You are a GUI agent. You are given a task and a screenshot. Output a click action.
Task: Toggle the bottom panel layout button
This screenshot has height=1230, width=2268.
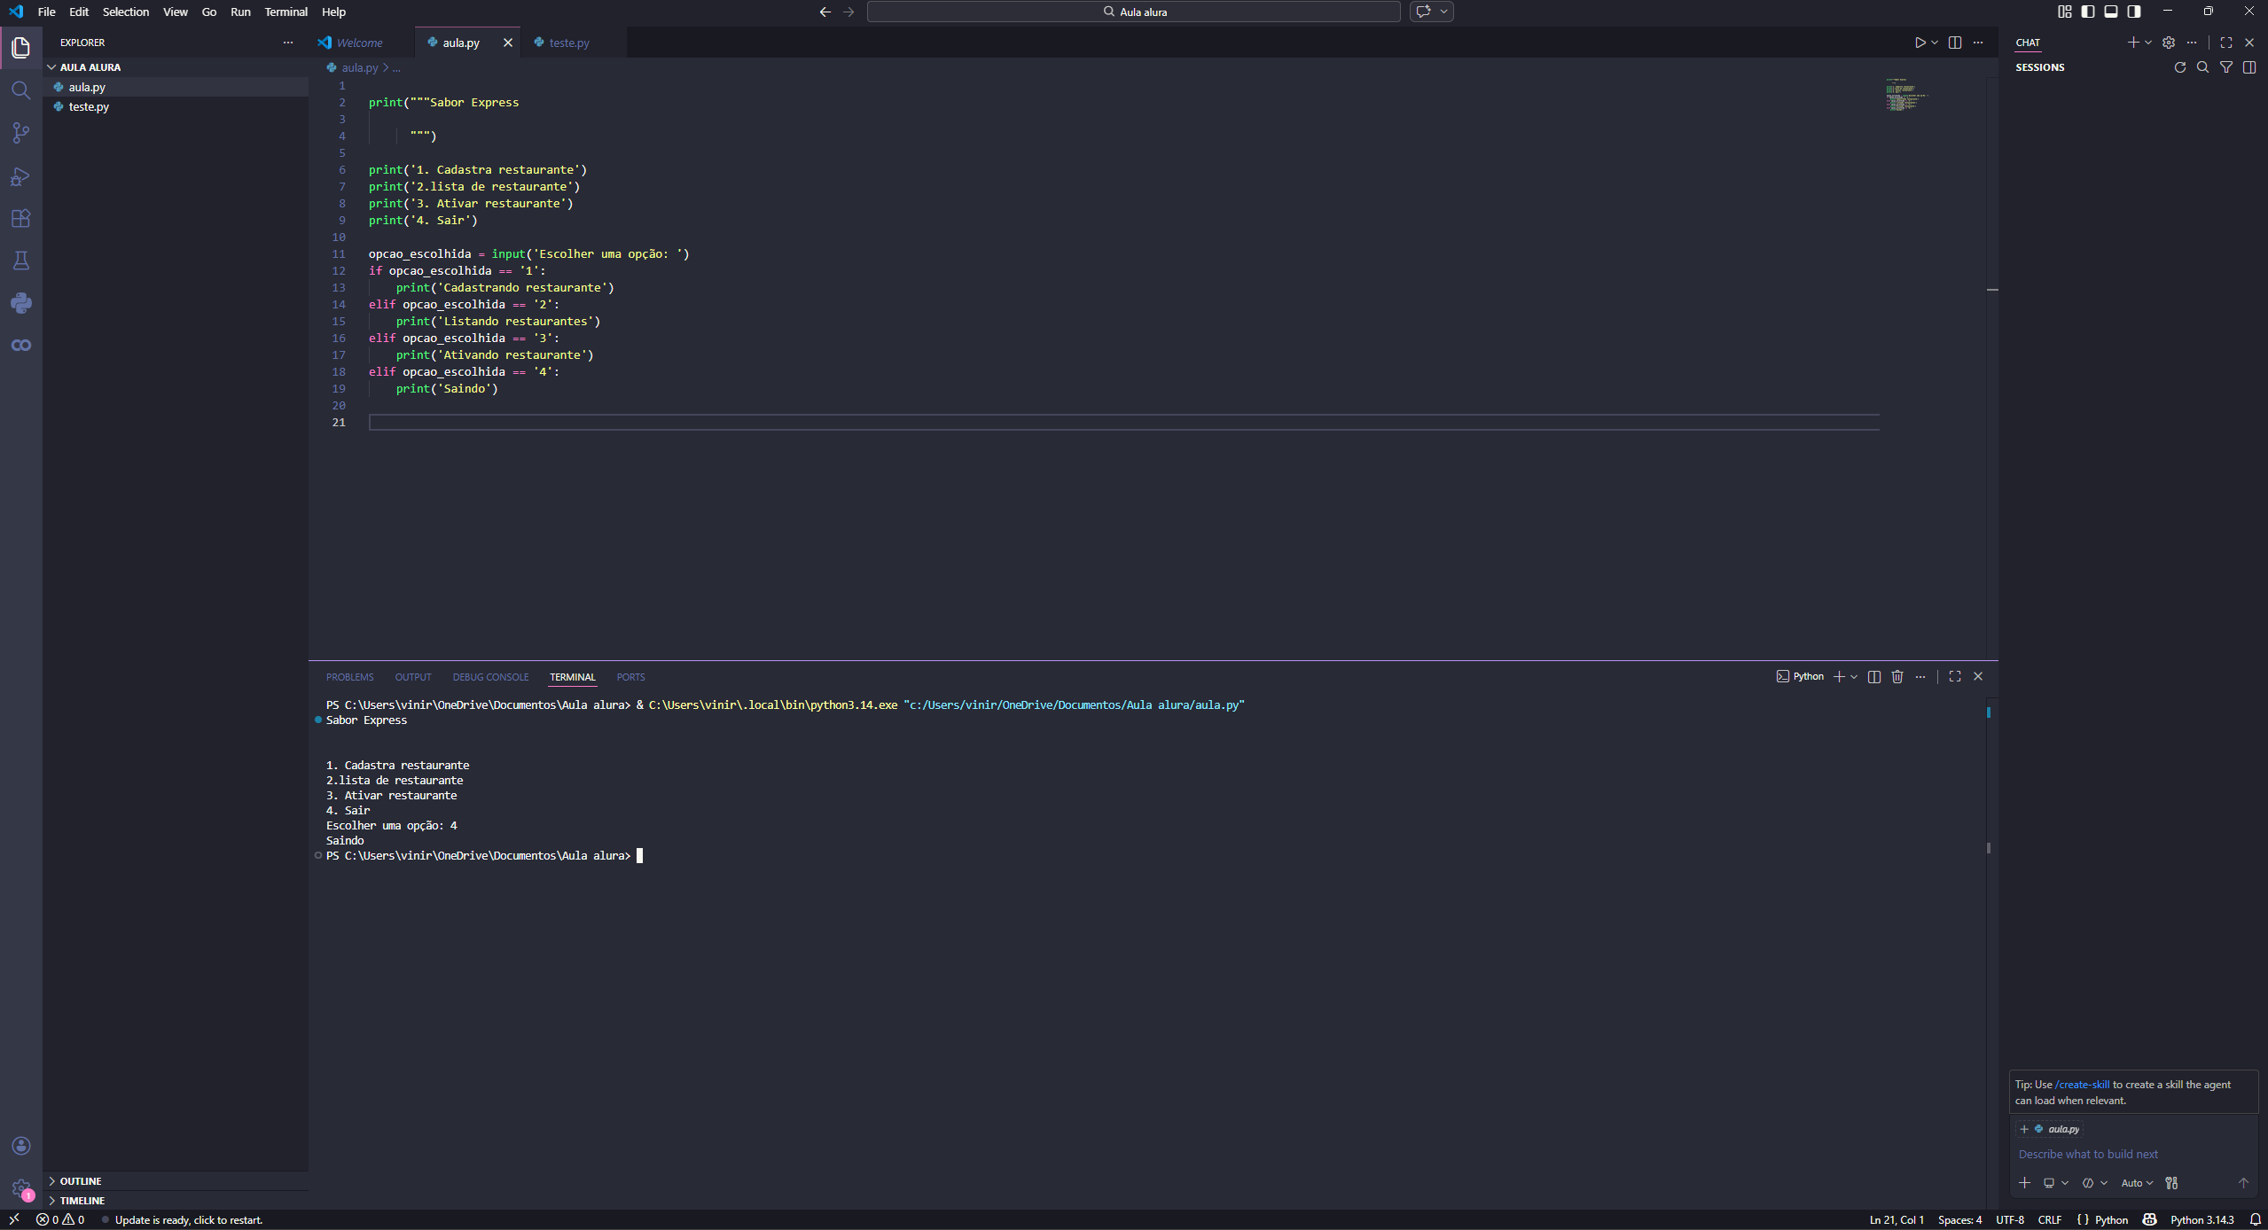pyautogui.click(x=2111, y=12)
